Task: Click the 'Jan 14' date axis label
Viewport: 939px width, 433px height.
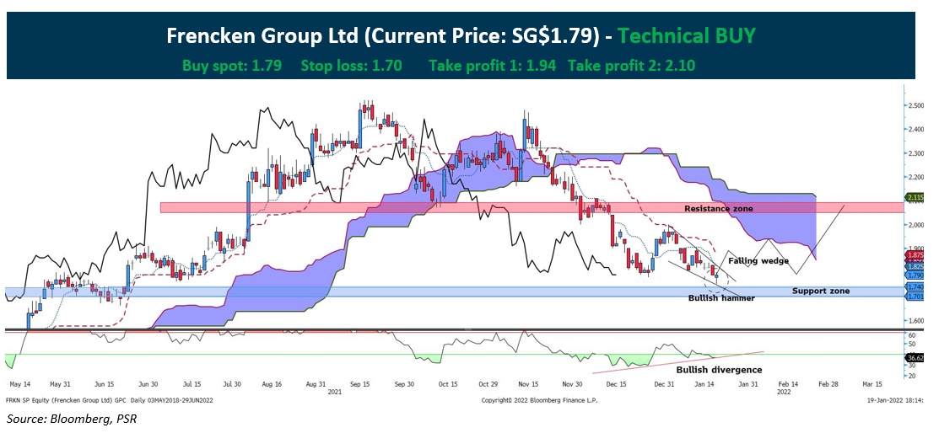Action: coord(704,384)
